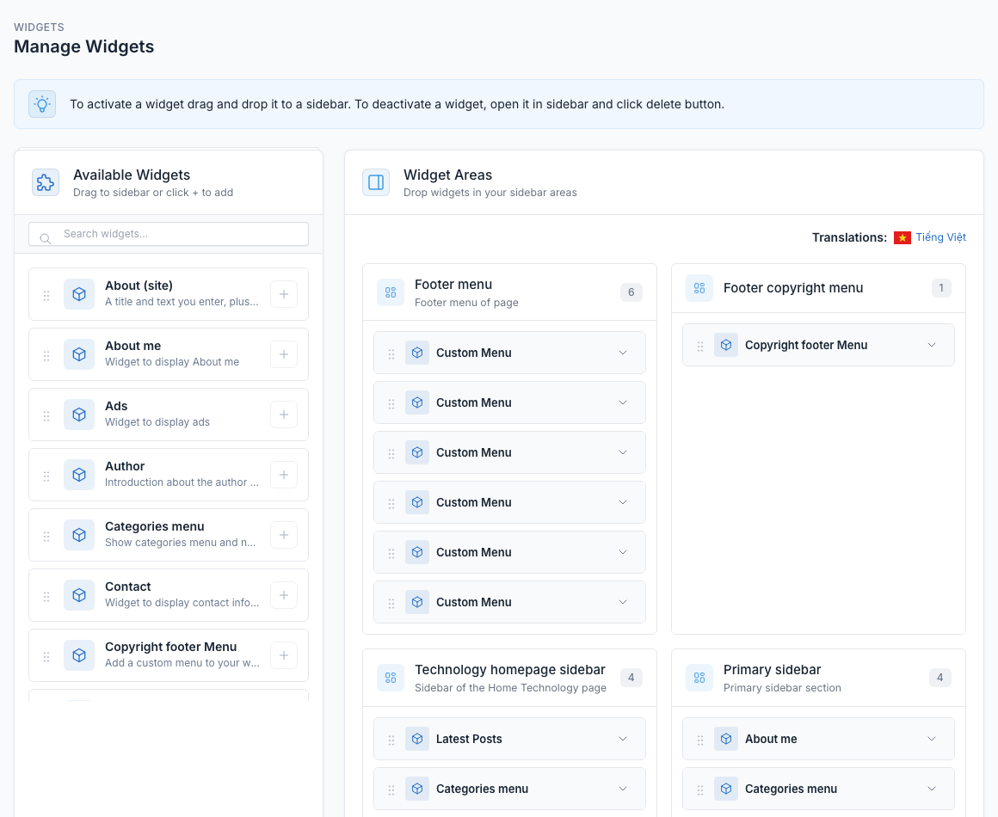Focus the Search widgets input field
The width and height of the screenshot is (998, 817).
(x=169, y=234)
